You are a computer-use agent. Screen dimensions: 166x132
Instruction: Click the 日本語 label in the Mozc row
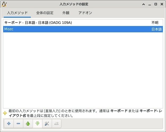point(157,29)
